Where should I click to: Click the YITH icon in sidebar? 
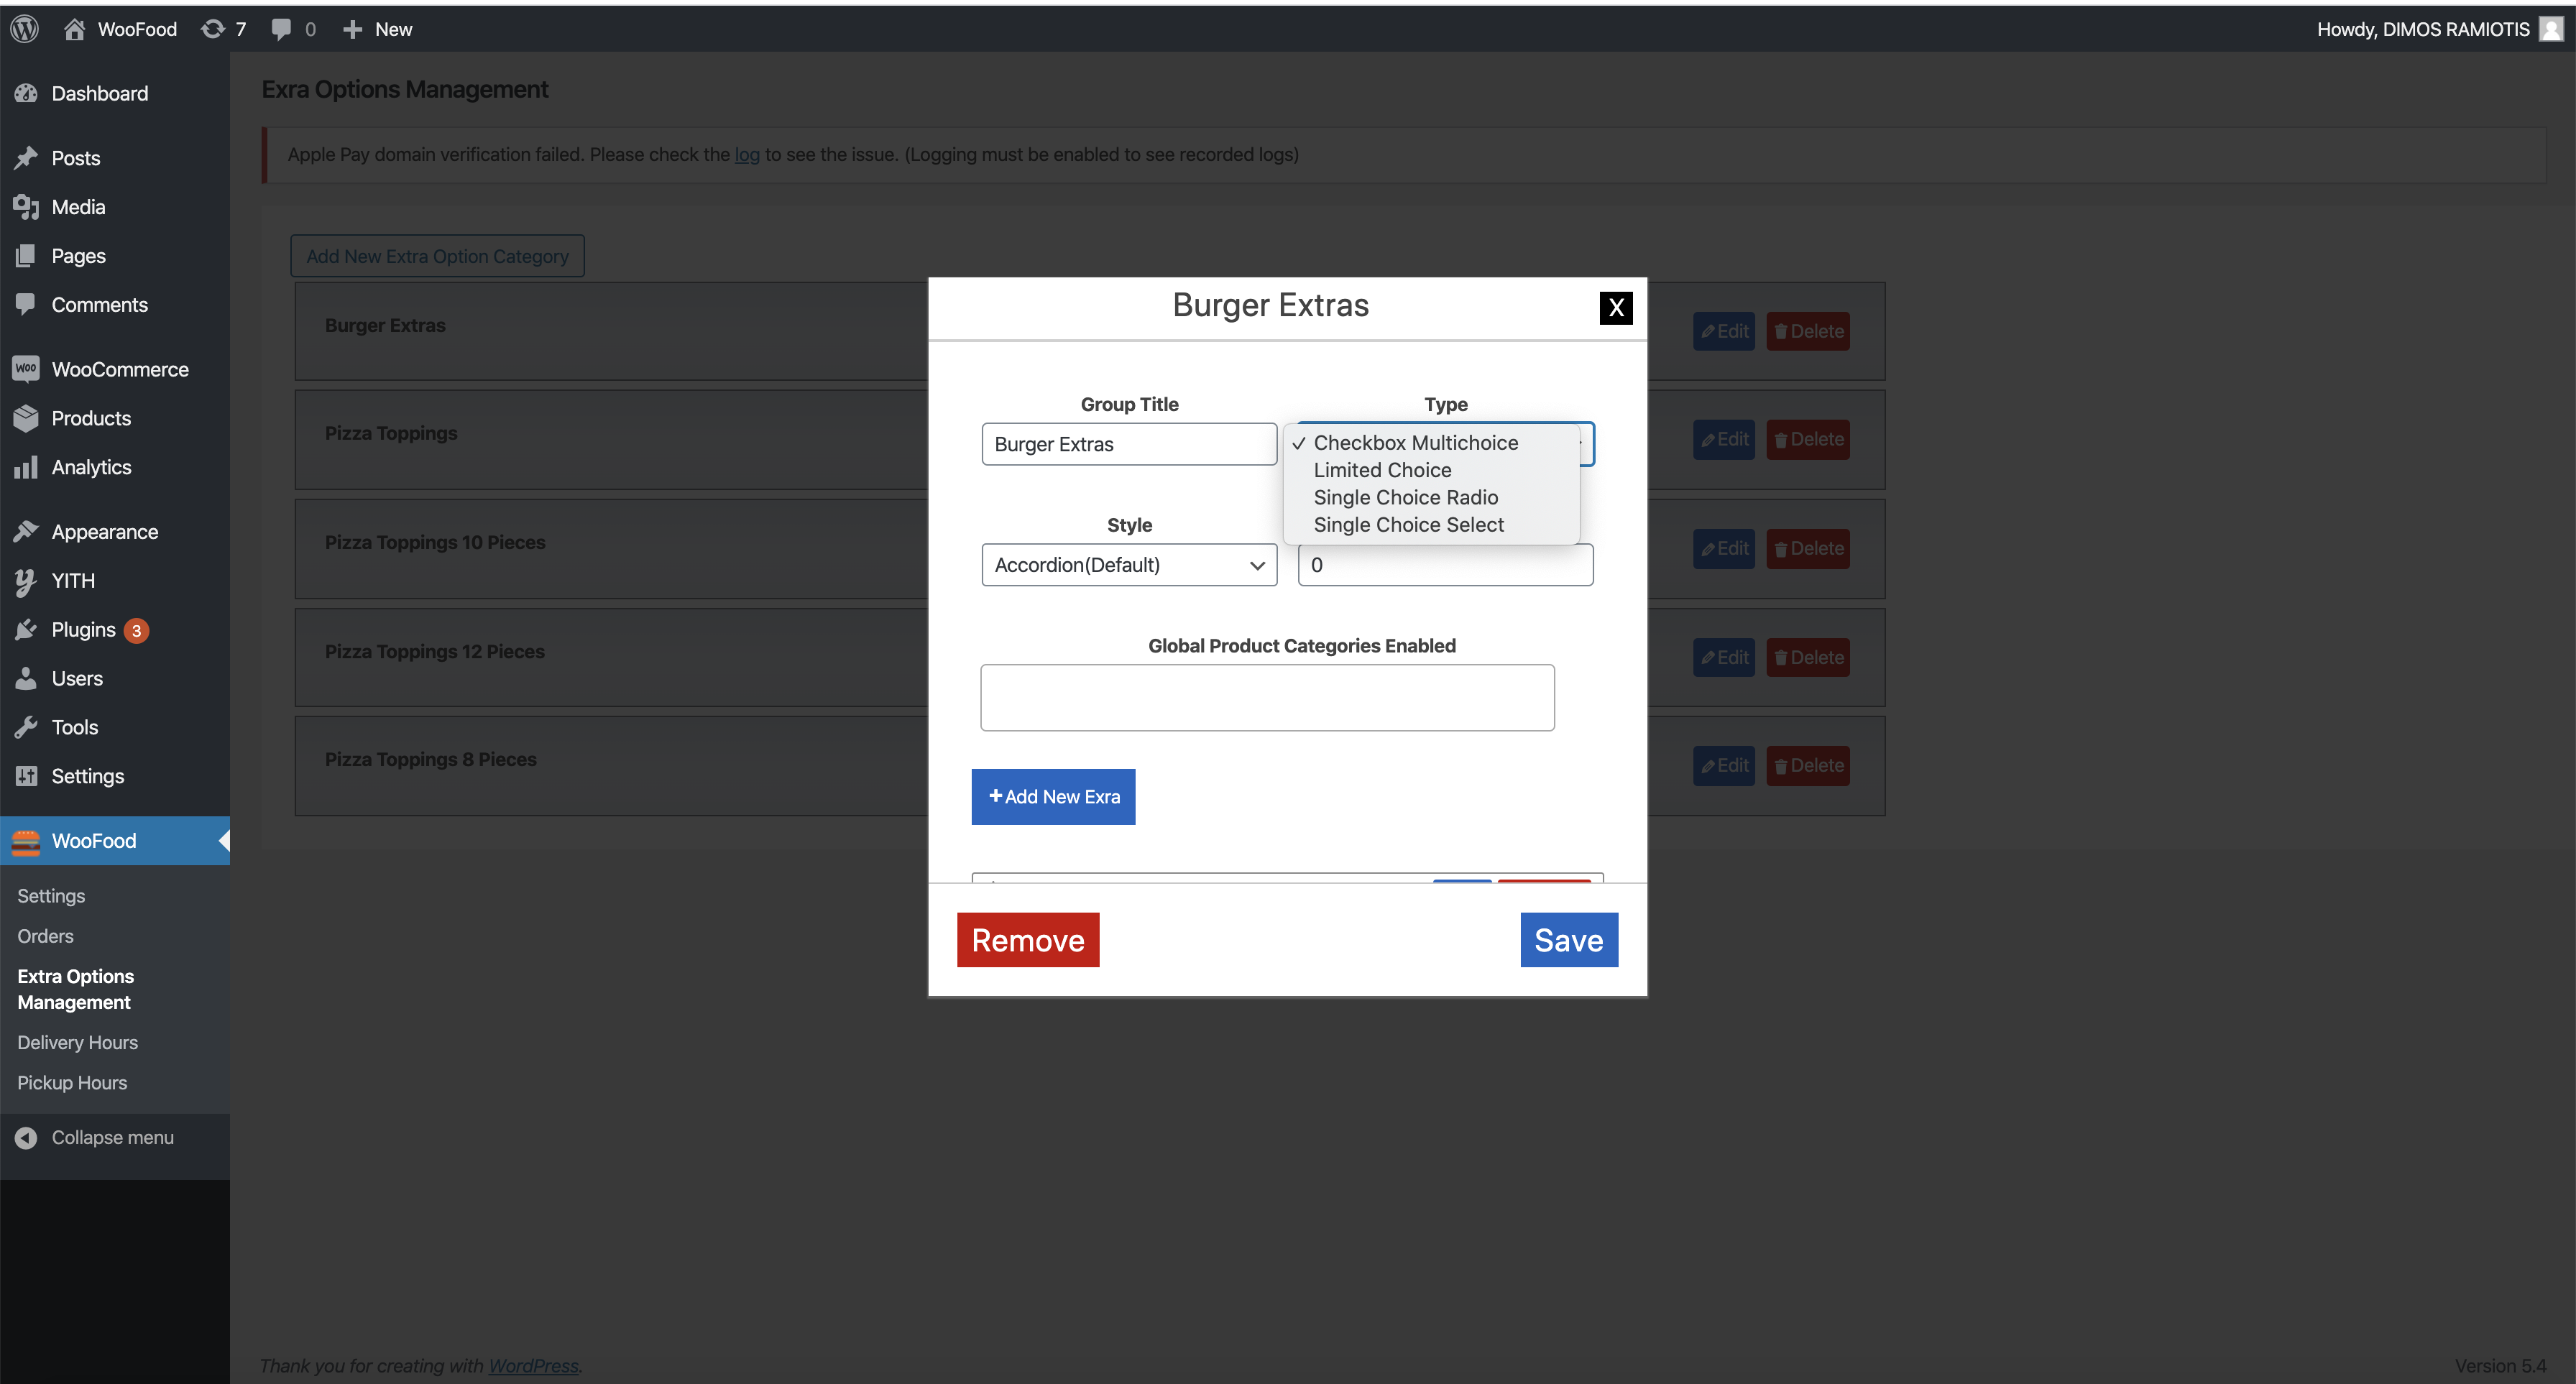pyautogui.click(x=26, y=581)
